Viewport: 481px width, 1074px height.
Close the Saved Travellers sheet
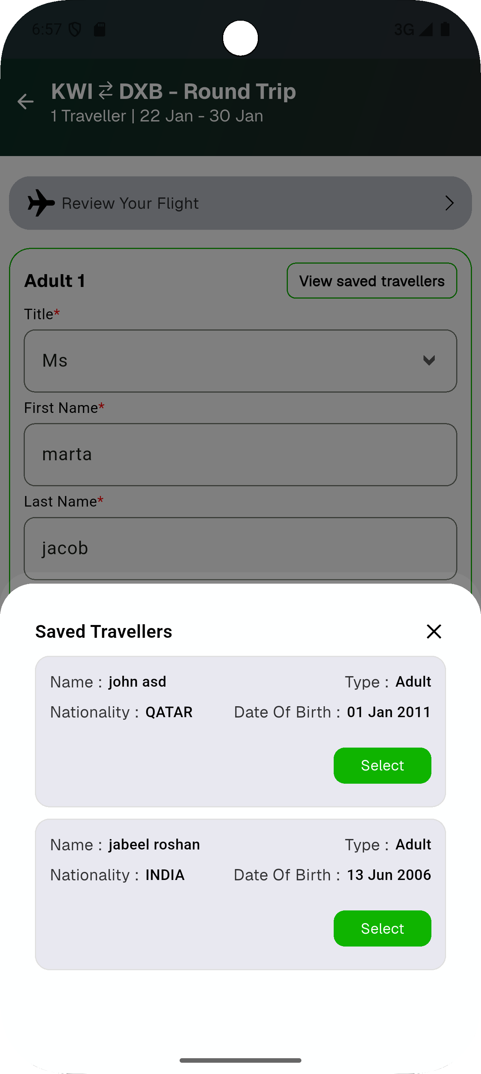[434, 631]
